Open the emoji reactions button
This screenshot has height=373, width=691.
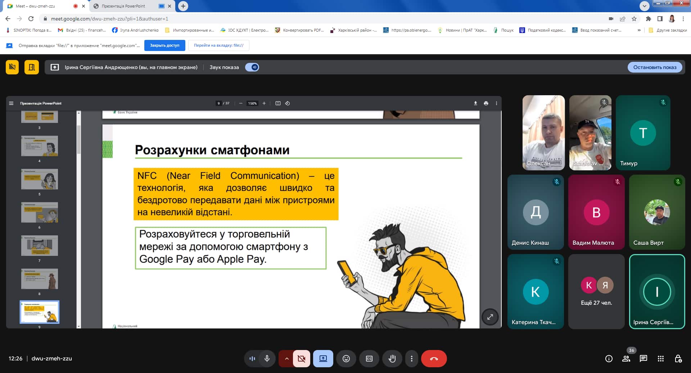click(346, 359)
